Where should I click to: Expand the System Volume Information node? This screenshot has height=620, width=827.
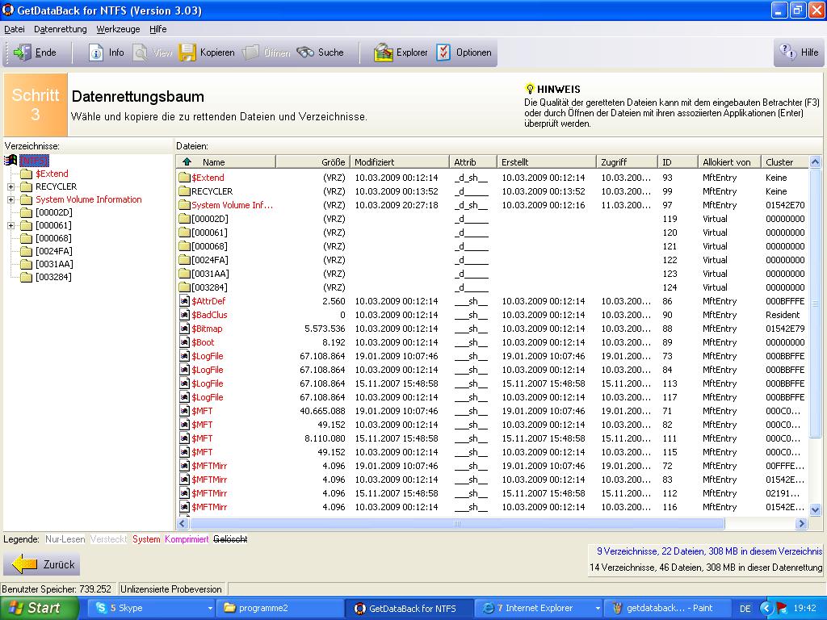[x=10, y=200]
